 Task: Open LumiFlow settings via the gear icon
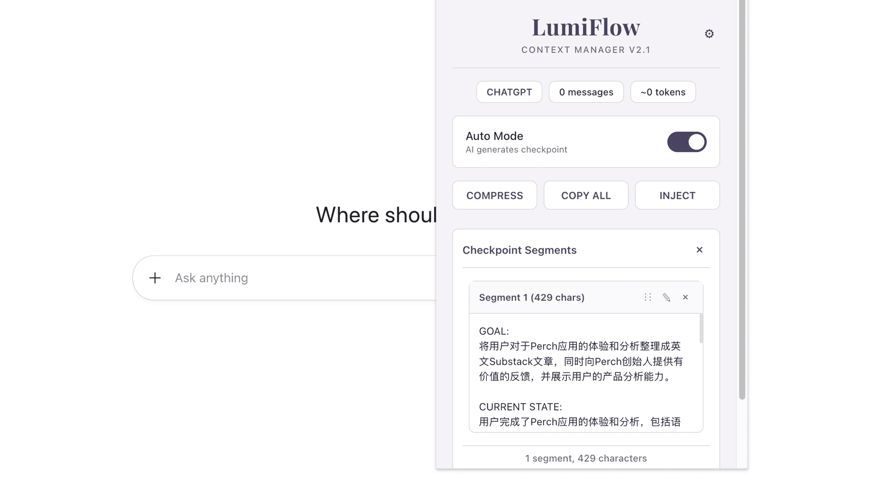[x=709, y=33]
